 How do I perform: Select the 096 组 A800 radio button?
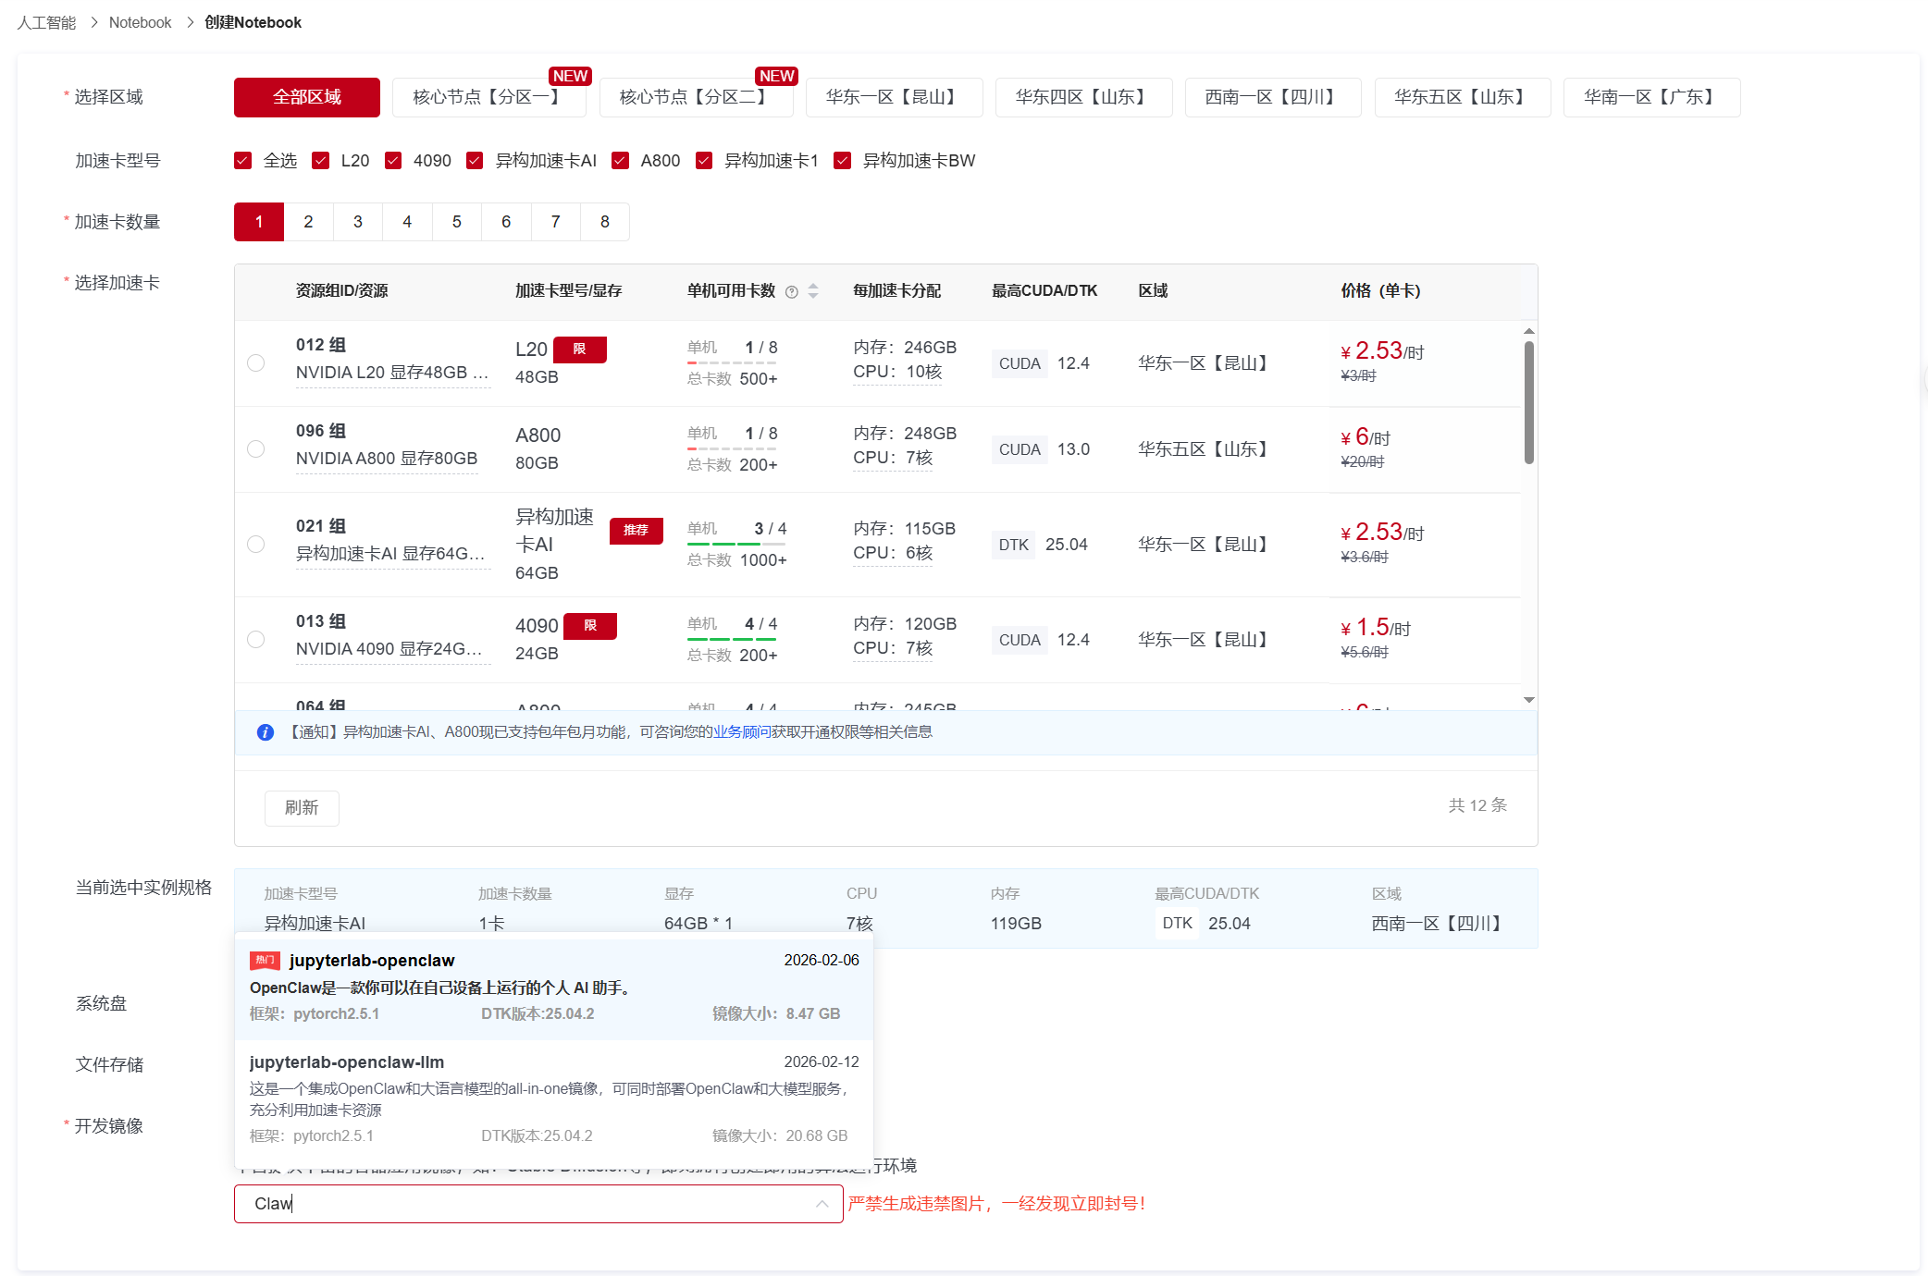[x=256, y=449]
